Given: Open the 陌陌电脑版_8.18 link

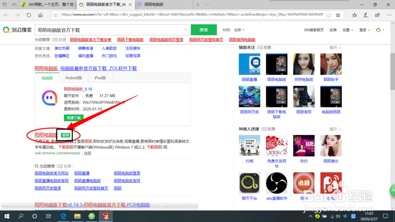Looking at the screenshot, I should [78, 89].
